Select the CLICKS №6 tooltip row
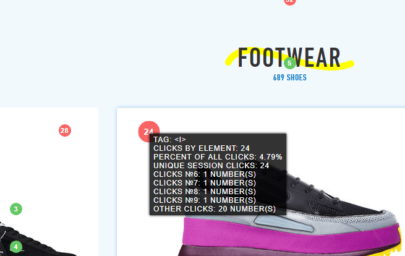The image size is (405, 256). 205,174
